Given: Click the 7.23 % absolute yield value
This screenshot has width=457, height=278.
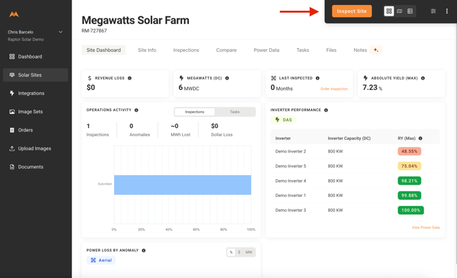Looking at the screenshot, I should pyautogui.click(x=372, y=87).
